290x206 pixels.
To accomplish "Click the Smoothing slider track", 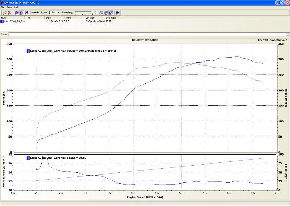I will (84, 13).
